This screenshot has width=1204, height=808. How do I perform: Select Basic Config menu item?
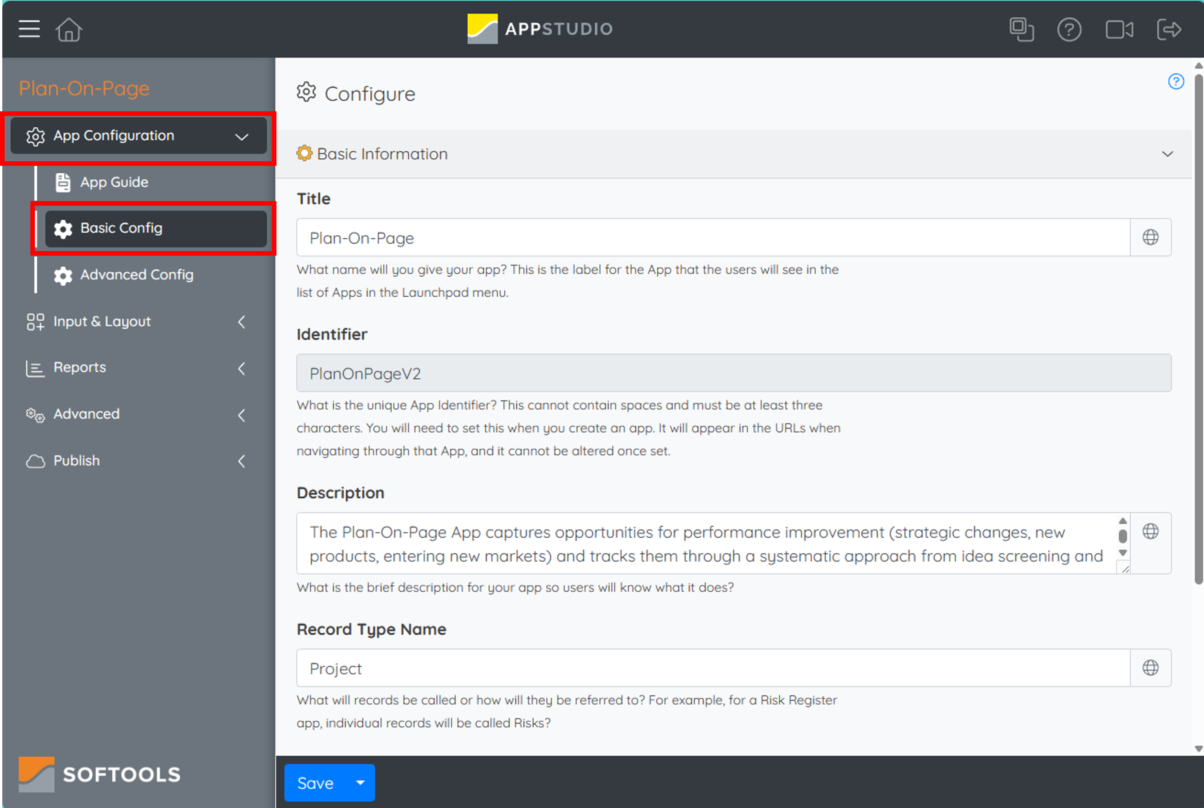(156, 228)
